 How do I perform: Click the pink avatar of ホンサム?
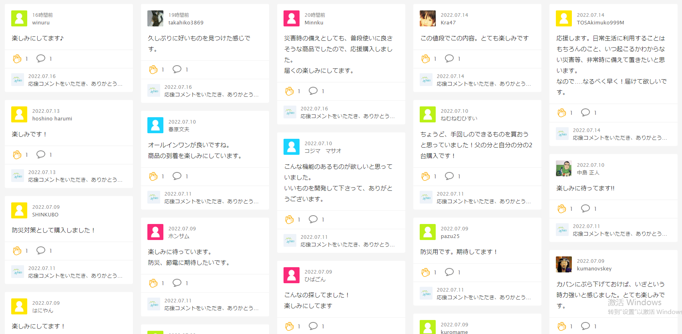coord(155,232)
